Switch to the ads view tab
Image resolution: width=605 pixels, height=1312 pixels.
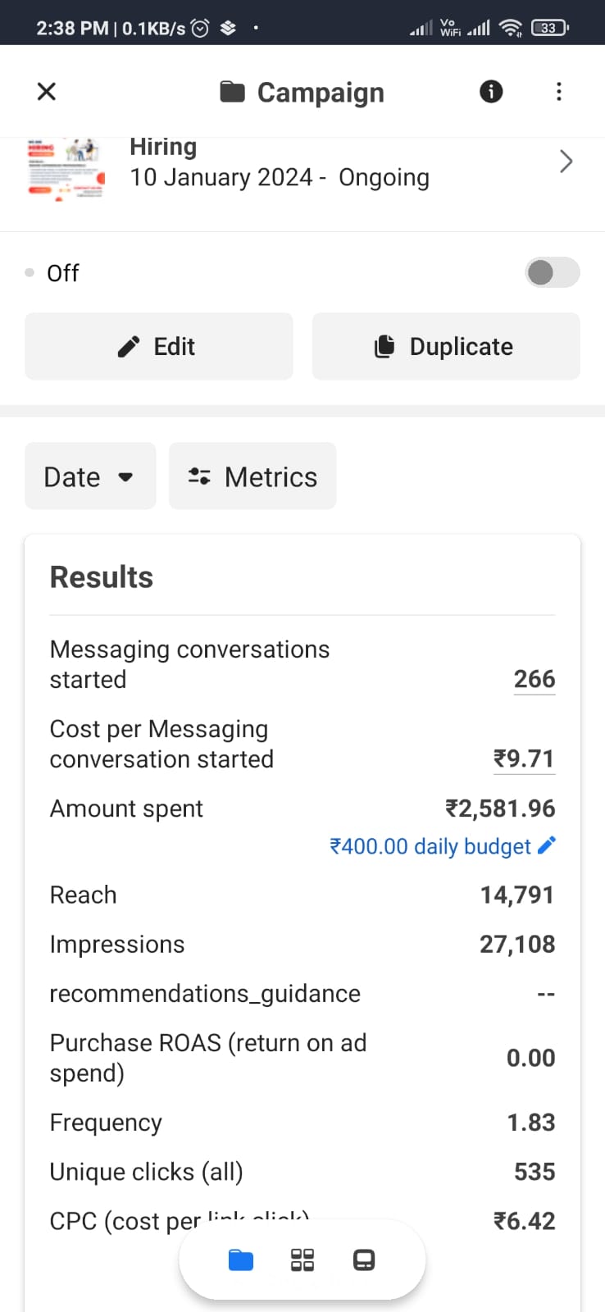(x=364, y=1260)
